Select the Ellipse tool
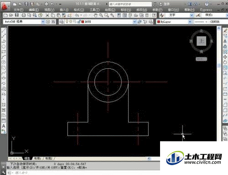This screenshot has height=175, width=228. pos(4,78)
